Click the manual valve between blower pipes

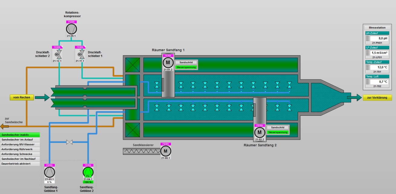pyautogui.click(x=69, y=142)
